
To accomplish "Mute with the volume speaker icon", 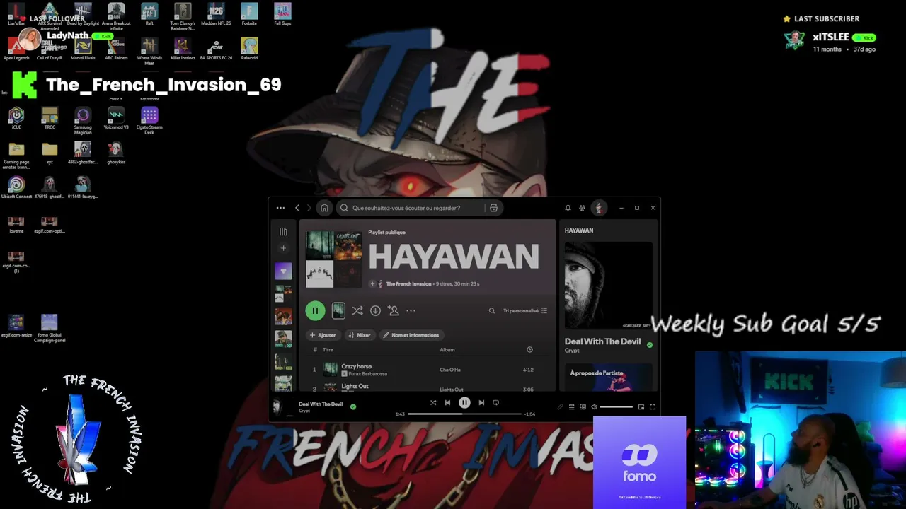I will coord(594,407).
